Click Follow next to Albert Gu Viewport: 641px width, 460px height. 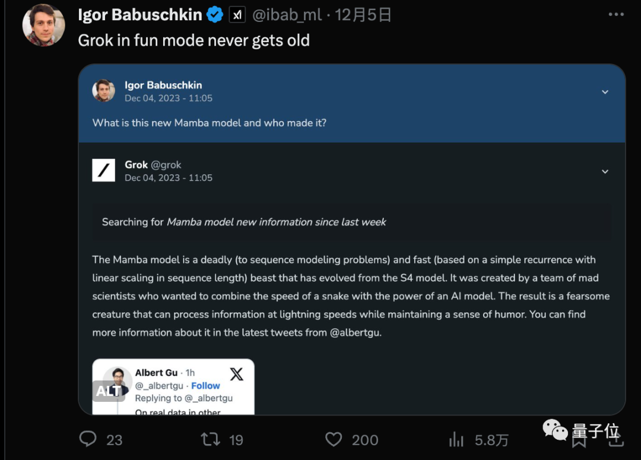click(205, 385)
